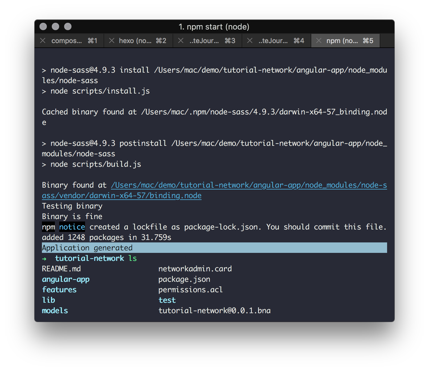Click the green arrow prompt icon before tutorial-network

click(44, 259)
